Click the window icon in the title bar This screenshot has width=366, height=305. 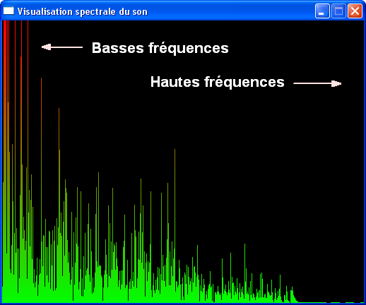[8, 11]
